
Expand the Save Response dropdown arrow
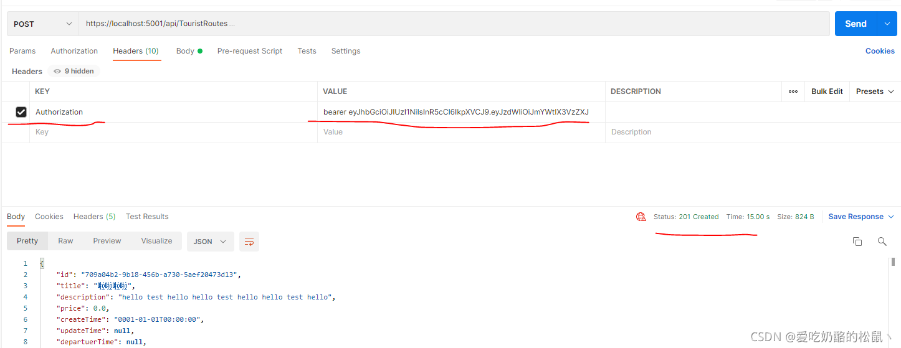pos(891,217)
